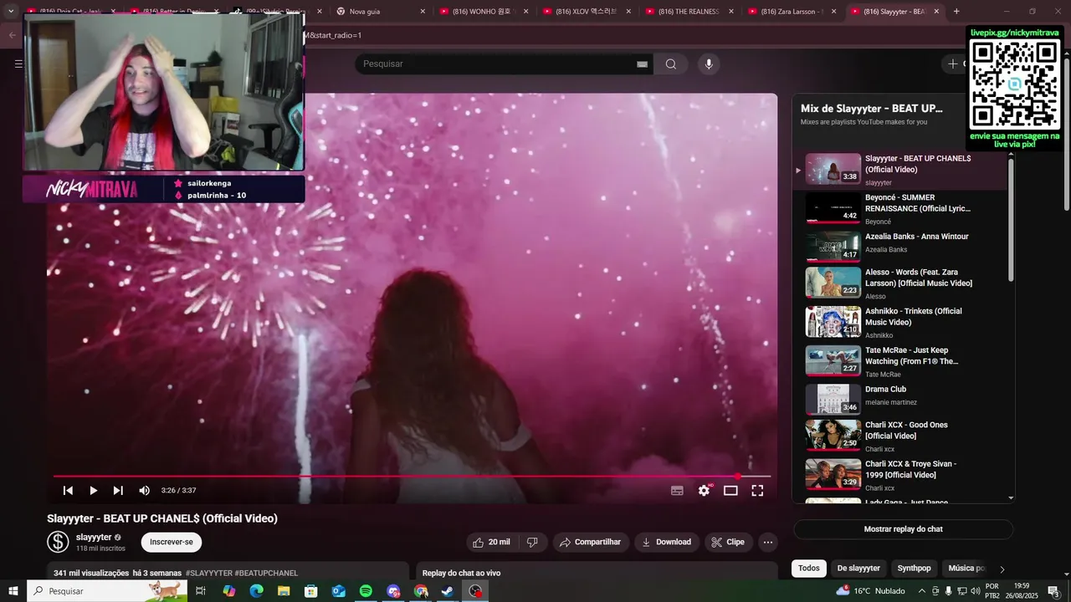Open Outlook from the taskbar
The width and height of the screenshot is (1071, 602).
click(338, 591)
